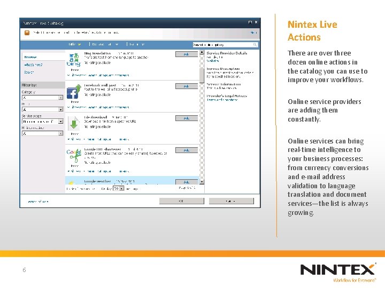This screenshot has width=385, height=288.
Task: Click the orange catalog icon below title bar
Action: click(27, 33)
